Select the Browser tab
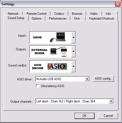 pyautogui.click(x=77, y=14)
